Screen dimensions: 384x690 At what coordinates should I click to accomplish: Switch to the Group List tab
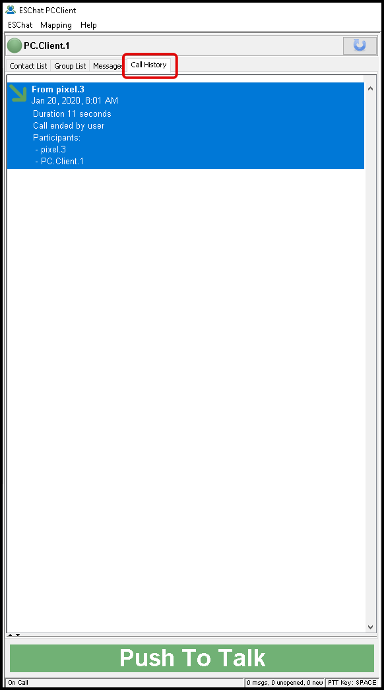(x=70, y=66)
